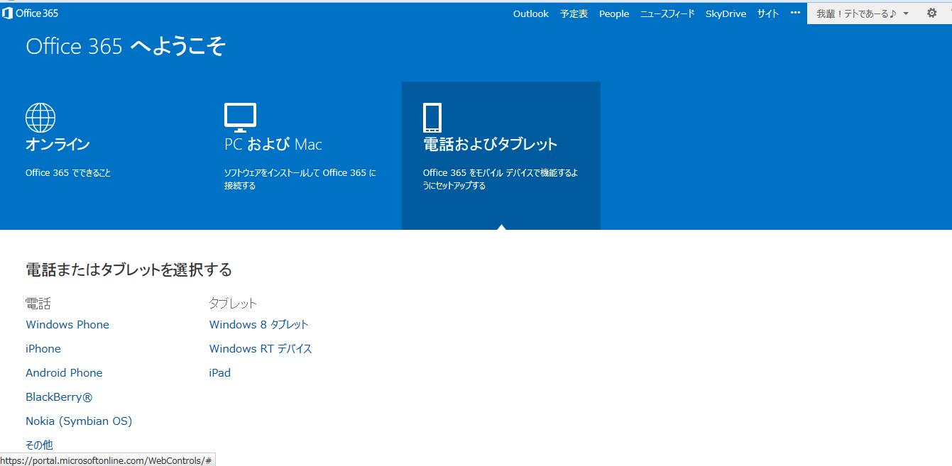Click the Windows RT デバイス link

[x=261, y=348]
